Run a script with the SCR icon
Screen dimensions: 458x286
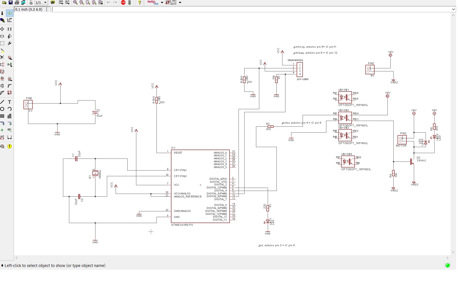point(61,2)
